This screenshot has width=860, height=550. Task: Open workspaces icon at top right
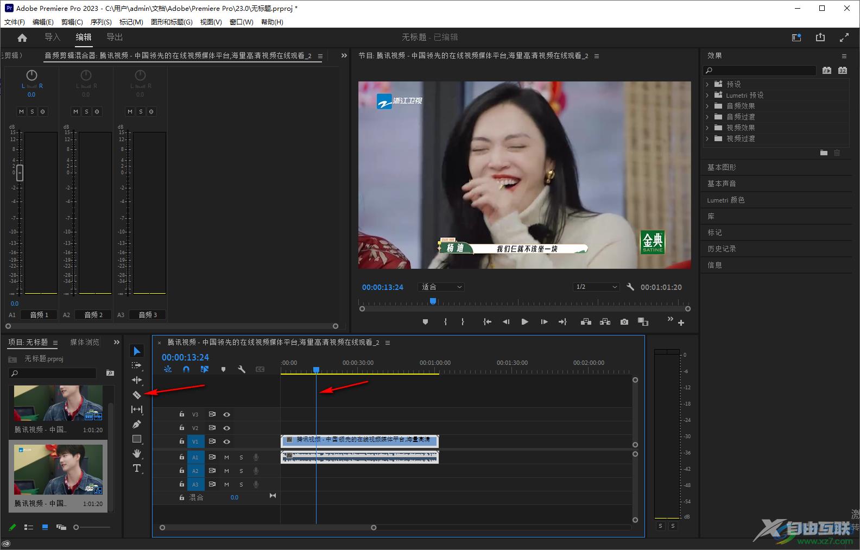pyautogui.click(x=796, y=37)
